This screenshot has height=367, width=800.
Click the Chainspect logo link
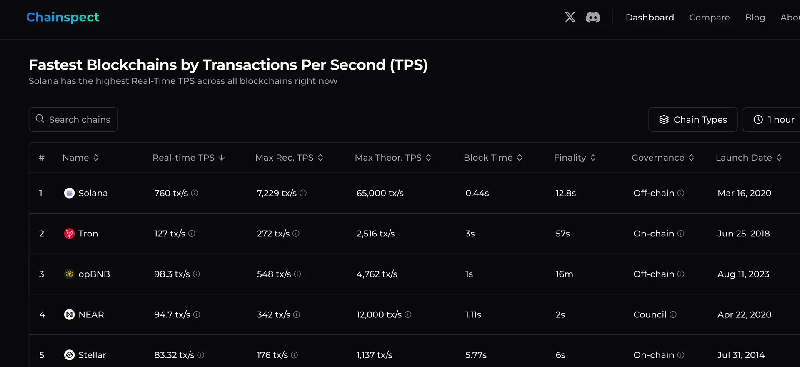[63, 17]
